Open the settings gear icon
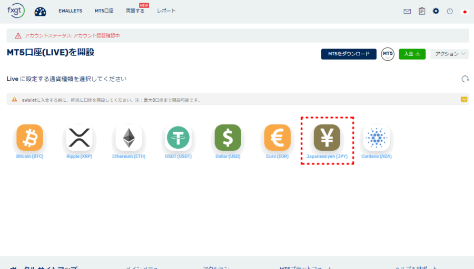Viewport: 474px width, 269px height. [x=436, y=11]
